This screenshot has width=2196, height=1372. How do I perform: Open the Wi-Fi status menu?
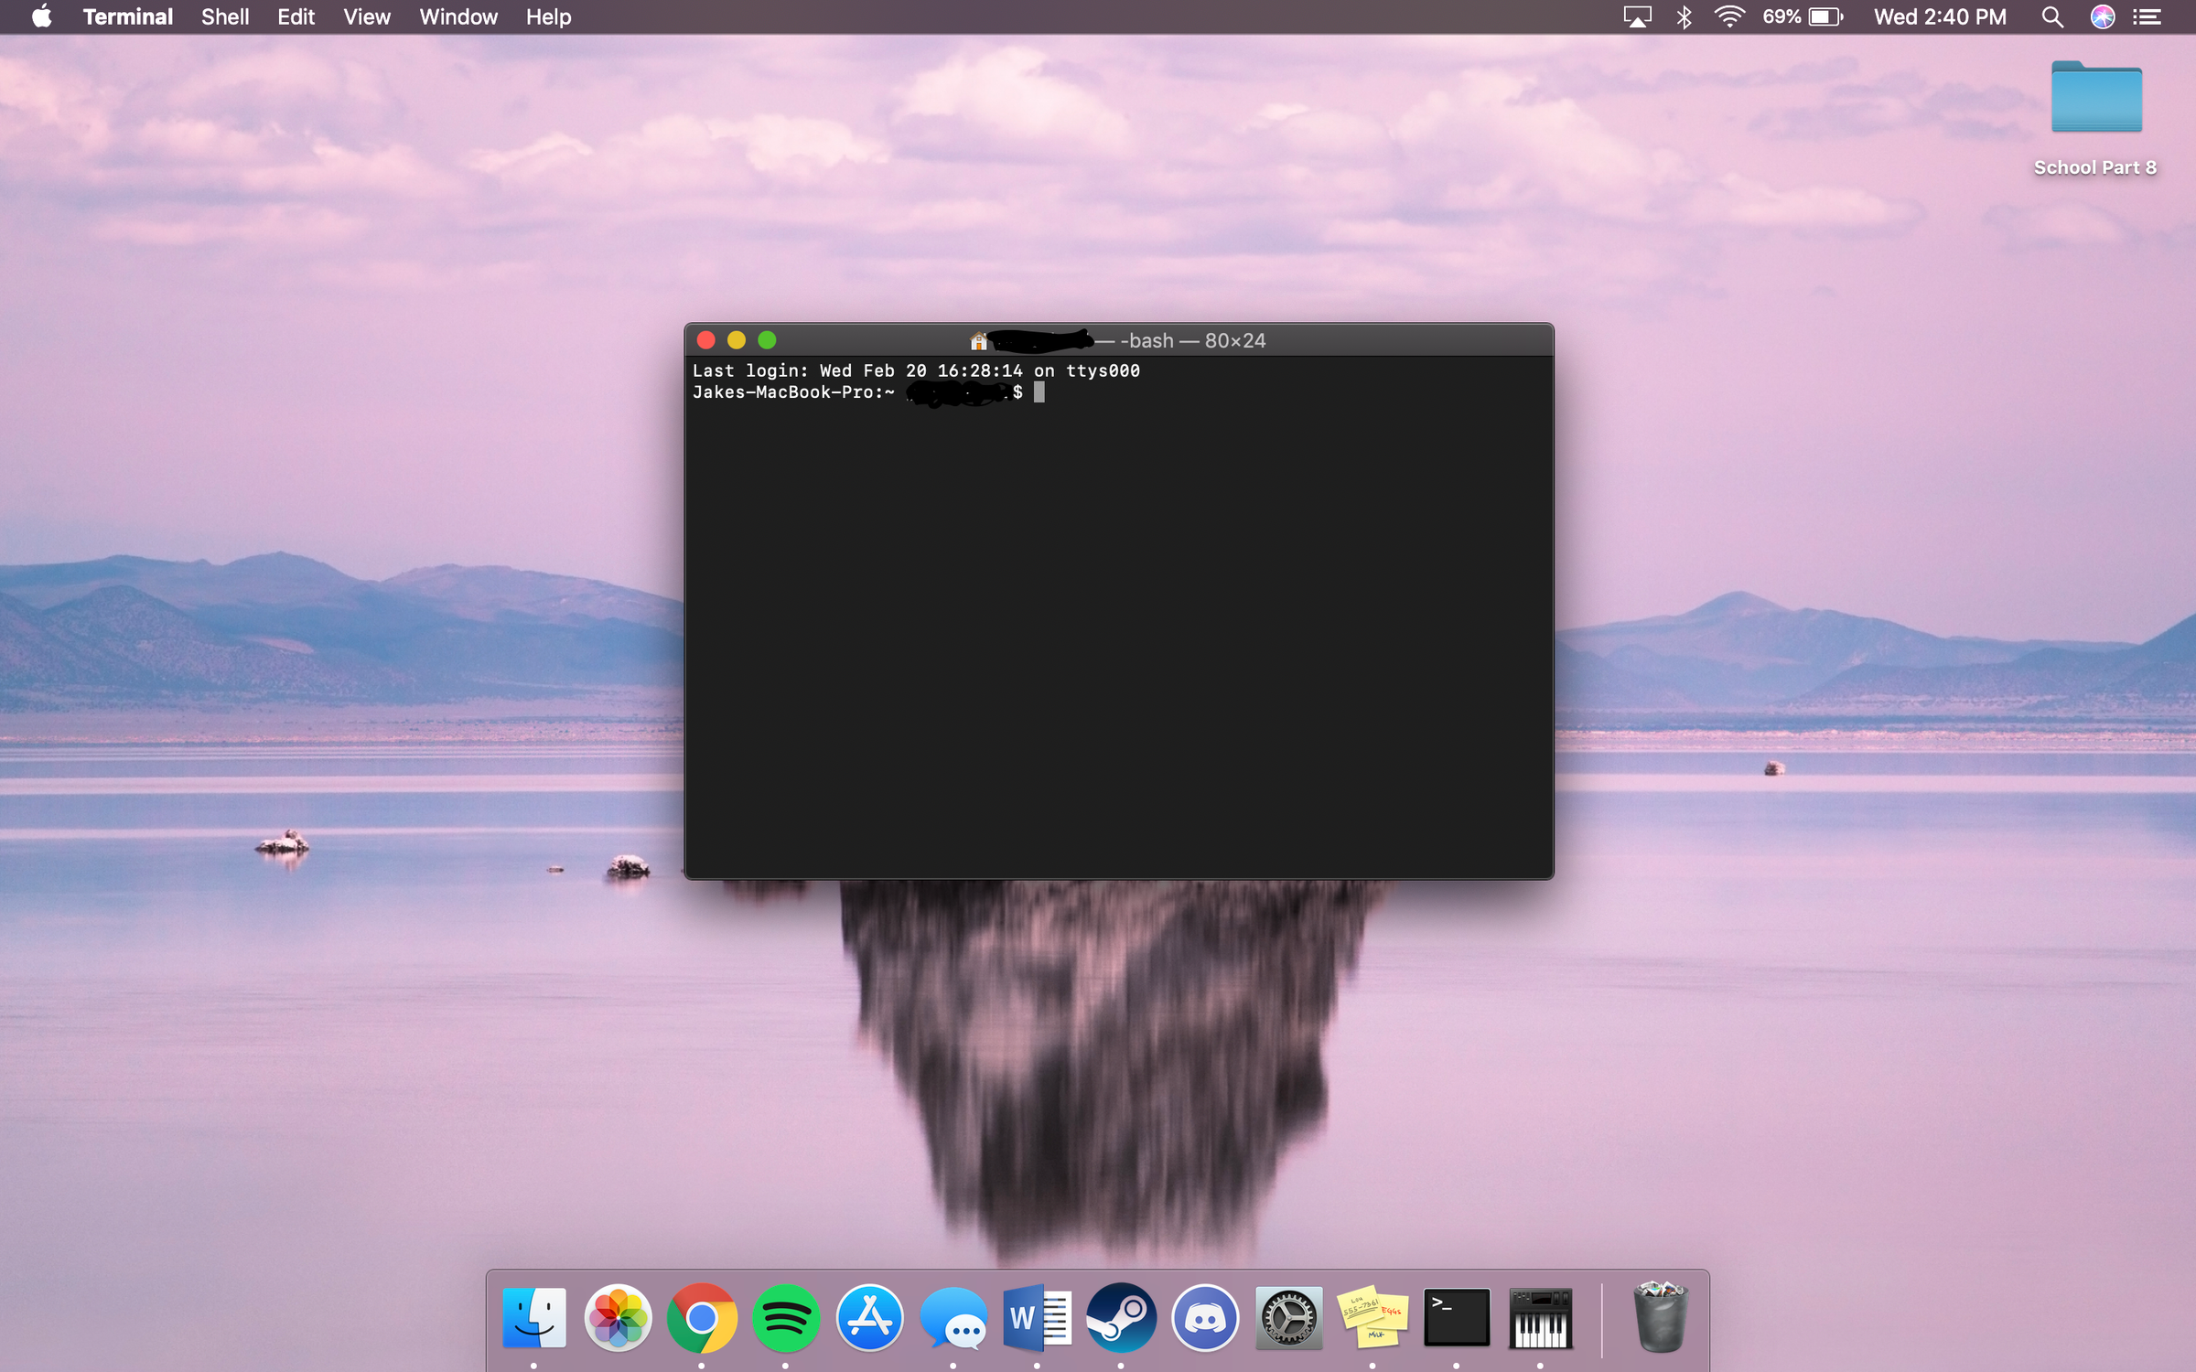[x=1730, y=16]
